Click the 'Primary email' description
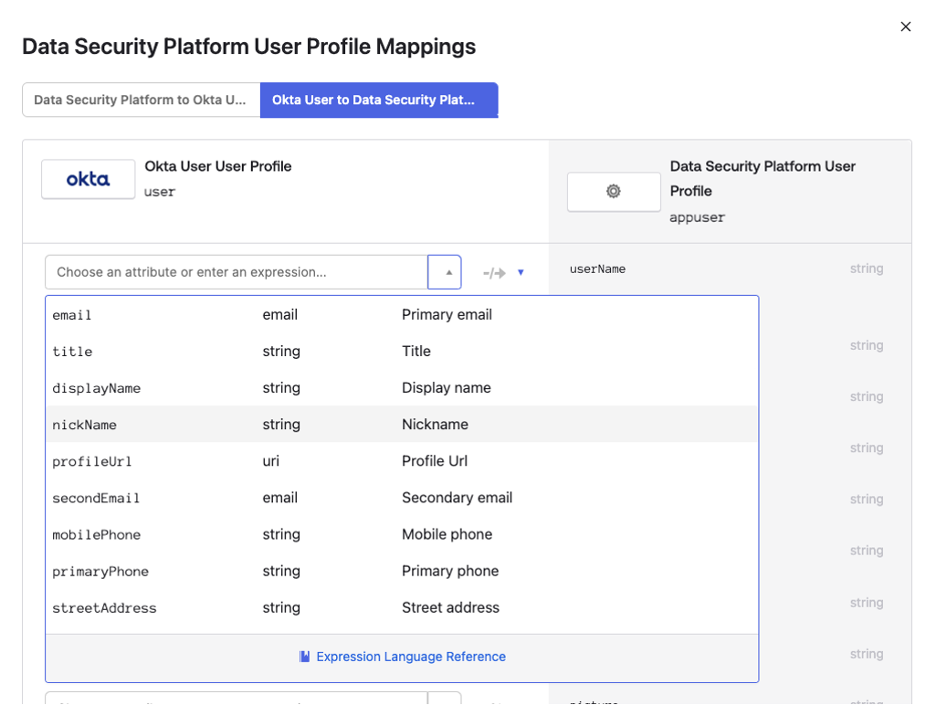This screenshot has width=926, height=705. (x=447, y=315)
